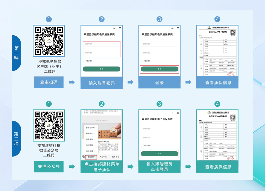This screenshot has height=191, width=265.
Task: Open the 产品中心 bottom menu tab
Action: click(x=103, y=157)
